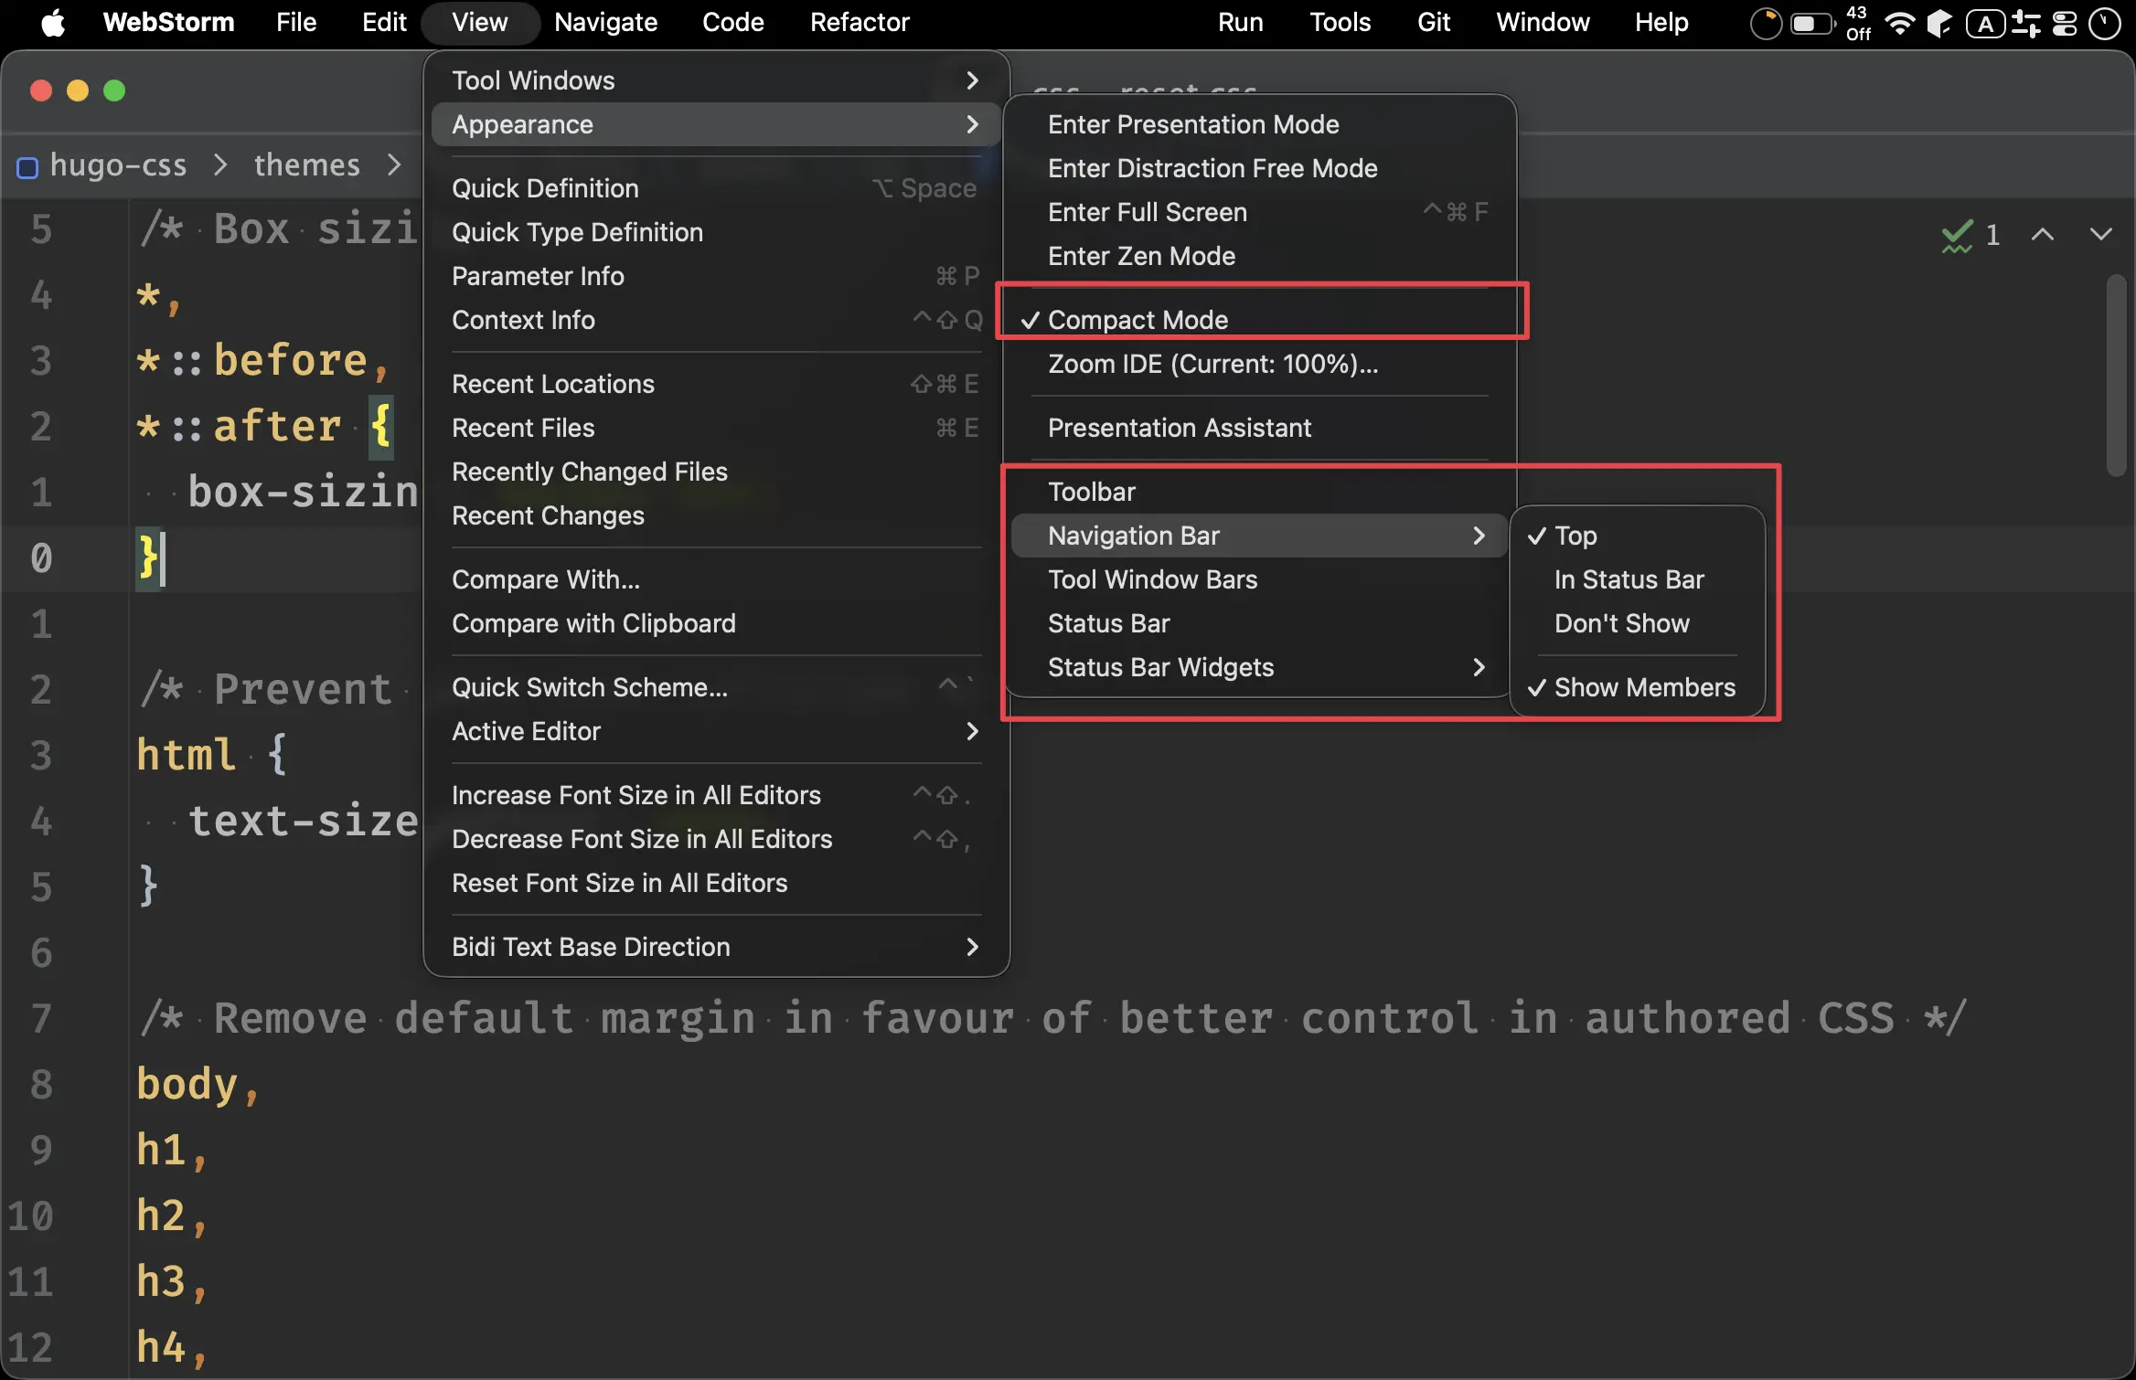2136x1380 pixels.
Task: Select Don't Show navigation bar option
Action: 1621,623
